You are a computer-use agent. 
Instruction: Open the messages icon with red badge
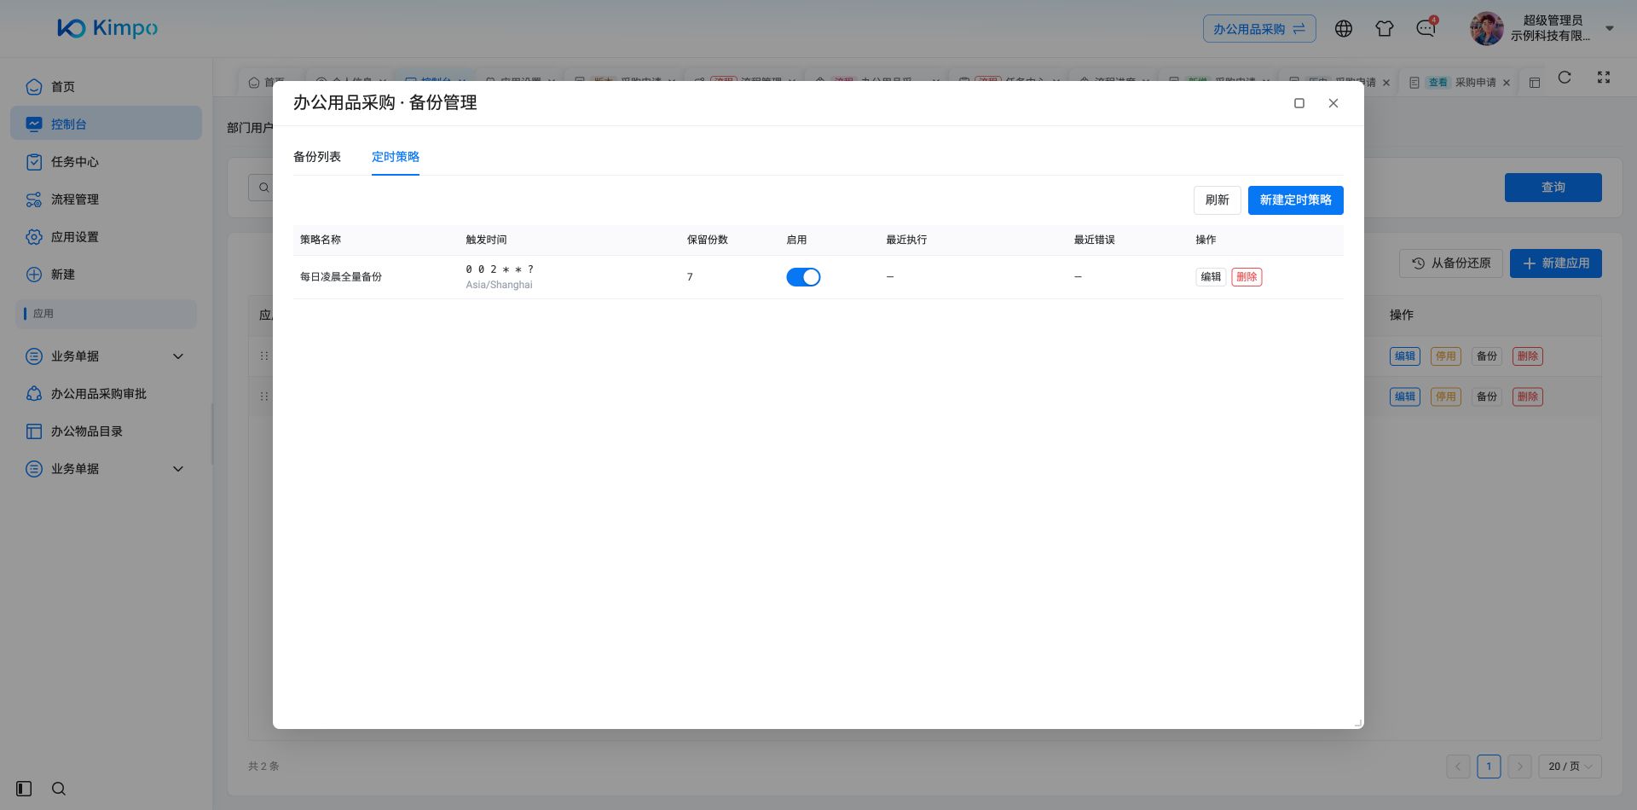coord(1426,28)
